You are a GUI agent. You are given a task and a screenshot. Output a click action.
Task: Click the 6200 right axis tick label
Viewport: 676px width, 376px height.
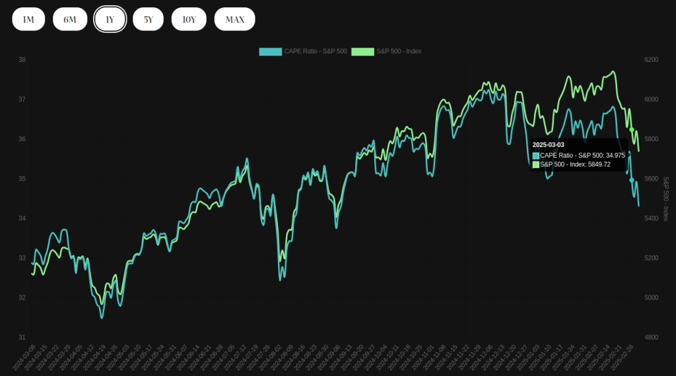(x=651, y=60)
